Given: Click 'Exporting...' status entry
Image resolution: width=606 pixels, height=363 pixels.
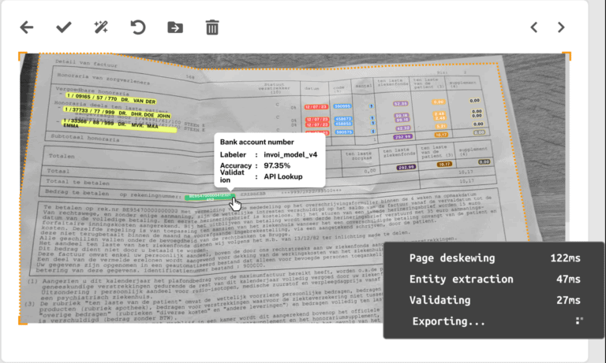Looking at the screenshot, I should coord(449,321).
